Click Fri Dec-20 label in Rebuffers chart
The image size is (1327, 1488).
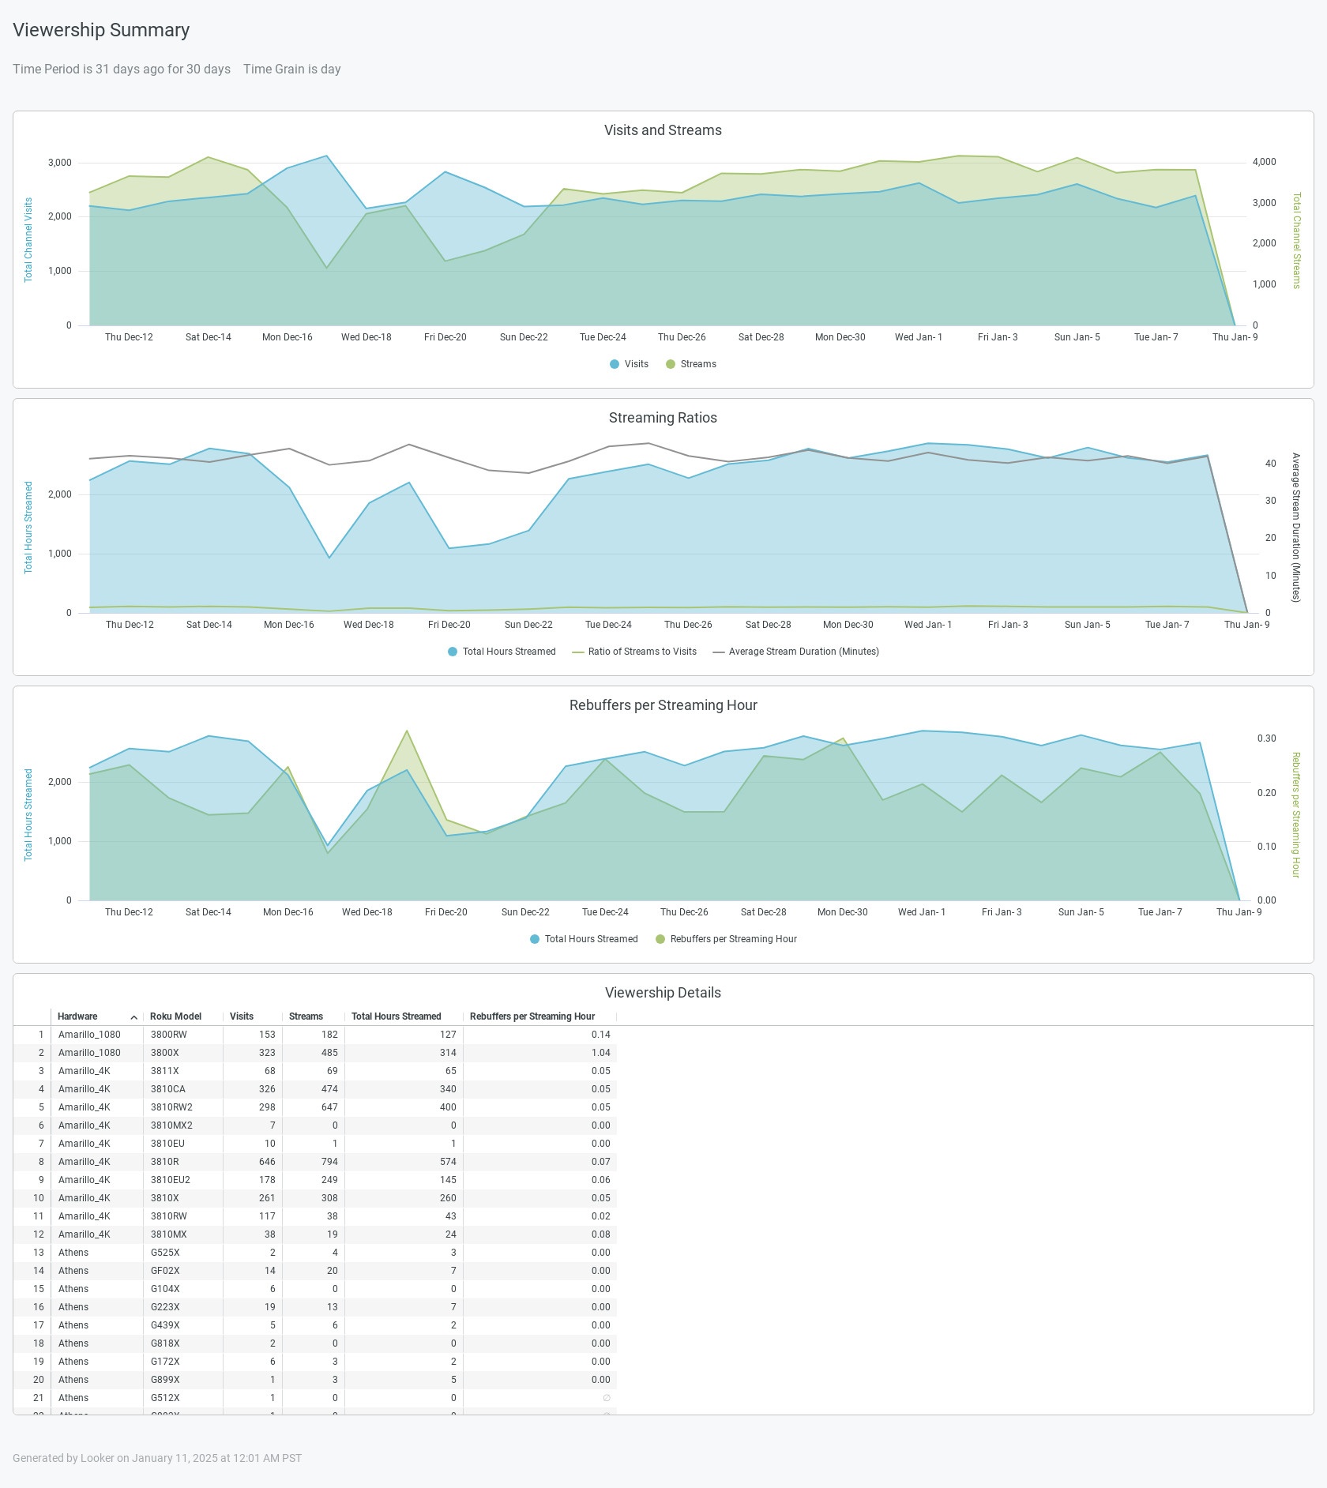446,912
